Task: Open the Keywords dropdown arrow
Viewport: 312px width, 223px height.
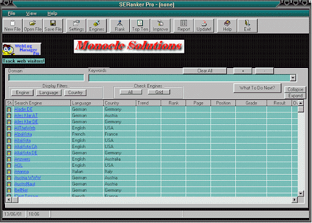Action: pyautogui.click(x=293, y=78)
